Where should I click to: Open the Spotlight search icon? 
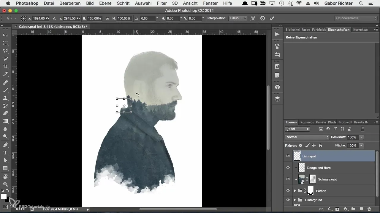click(x=361, y=3)
